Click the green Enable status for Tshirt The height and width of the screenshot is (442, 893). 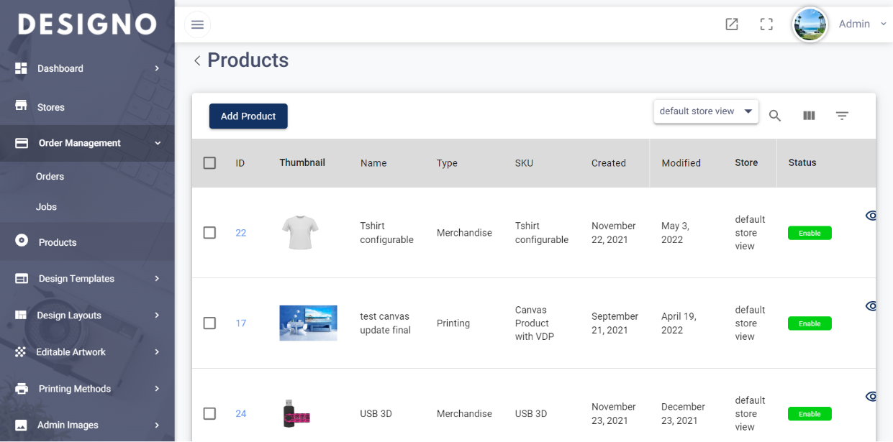[810, 233]
